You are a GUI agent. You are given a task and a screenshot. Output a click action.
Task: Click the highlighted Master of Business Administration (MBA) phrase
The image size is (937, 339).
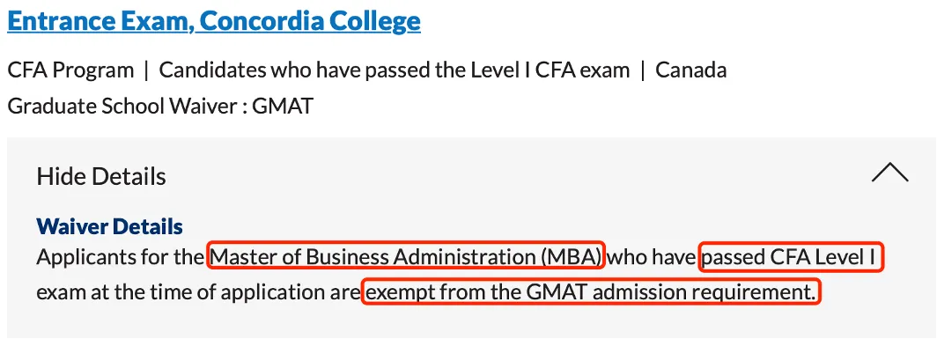pos(406,256)
